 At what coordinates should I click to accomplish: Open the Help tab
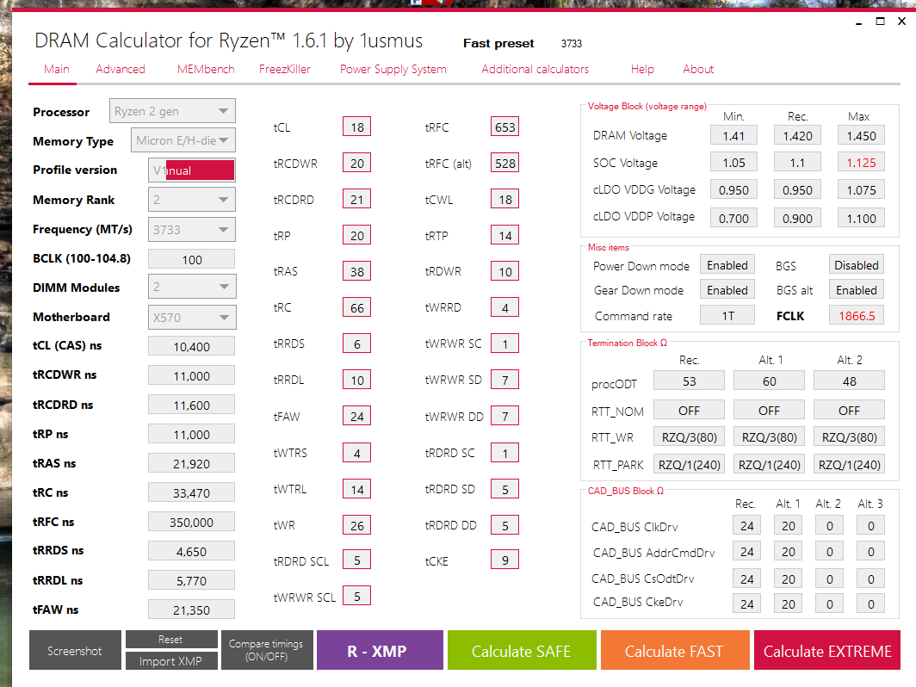point(642,69)
